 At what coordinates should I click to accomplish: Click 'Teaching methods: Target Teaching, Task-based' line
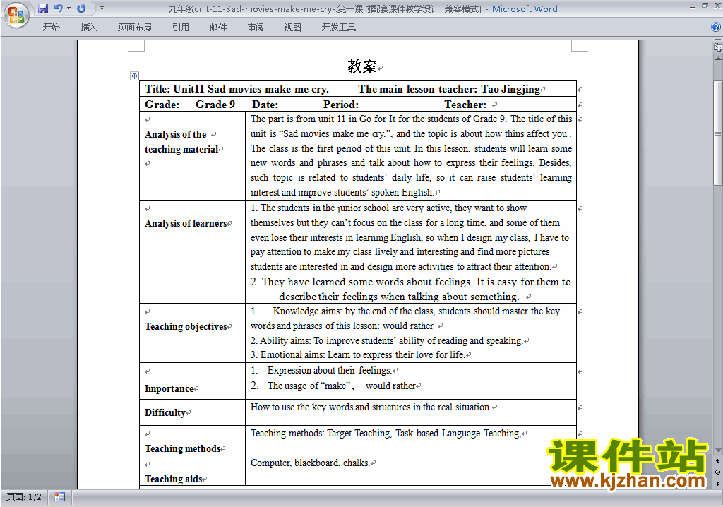(x=386, y=433)
